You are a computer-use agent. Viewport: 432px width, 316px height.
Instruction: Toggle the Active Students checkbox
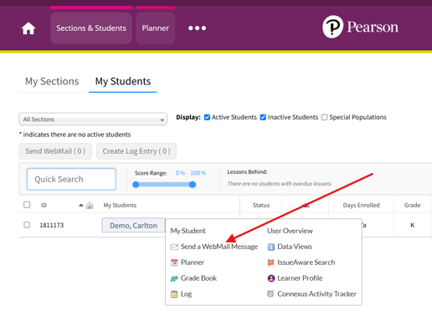click(207, 117)
